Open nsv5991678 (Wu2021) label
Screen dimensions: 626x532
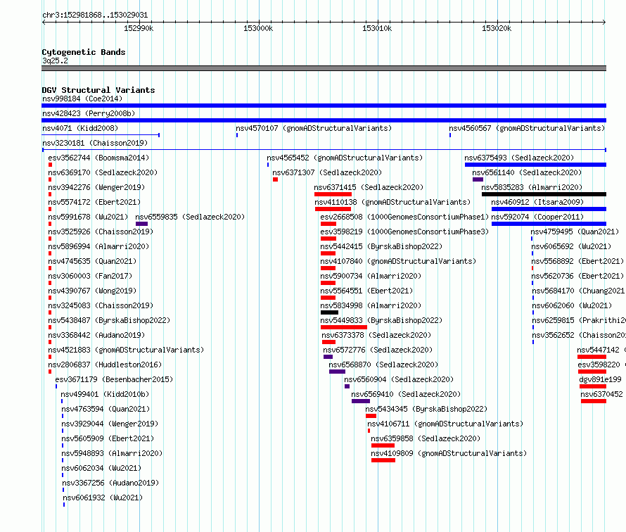click(88, 217)
